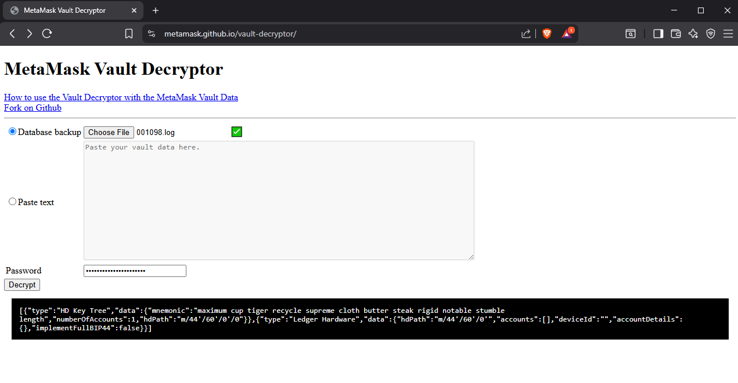Open the Brave hamburger main menu

point(728,34)
